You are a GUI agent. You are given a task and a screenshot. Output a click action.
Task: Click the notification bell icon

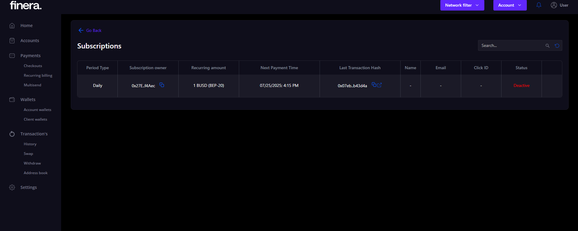[539, 5]
